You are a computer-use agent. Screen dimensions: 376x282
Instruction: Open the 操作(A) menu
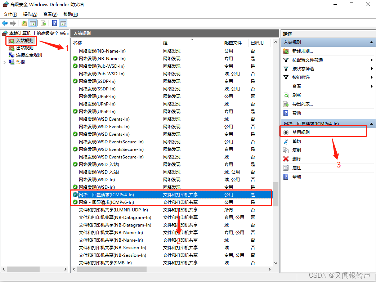pos(30,14)
